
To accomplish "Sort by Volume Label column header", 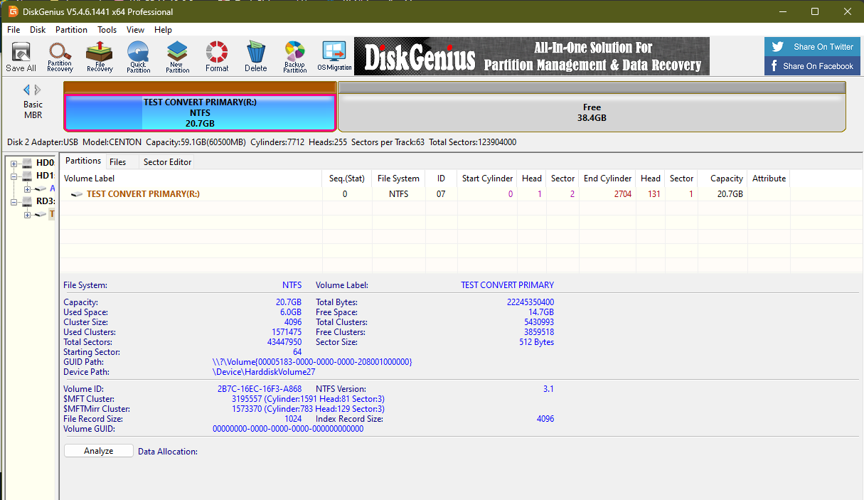I will (x=191, y=179).
